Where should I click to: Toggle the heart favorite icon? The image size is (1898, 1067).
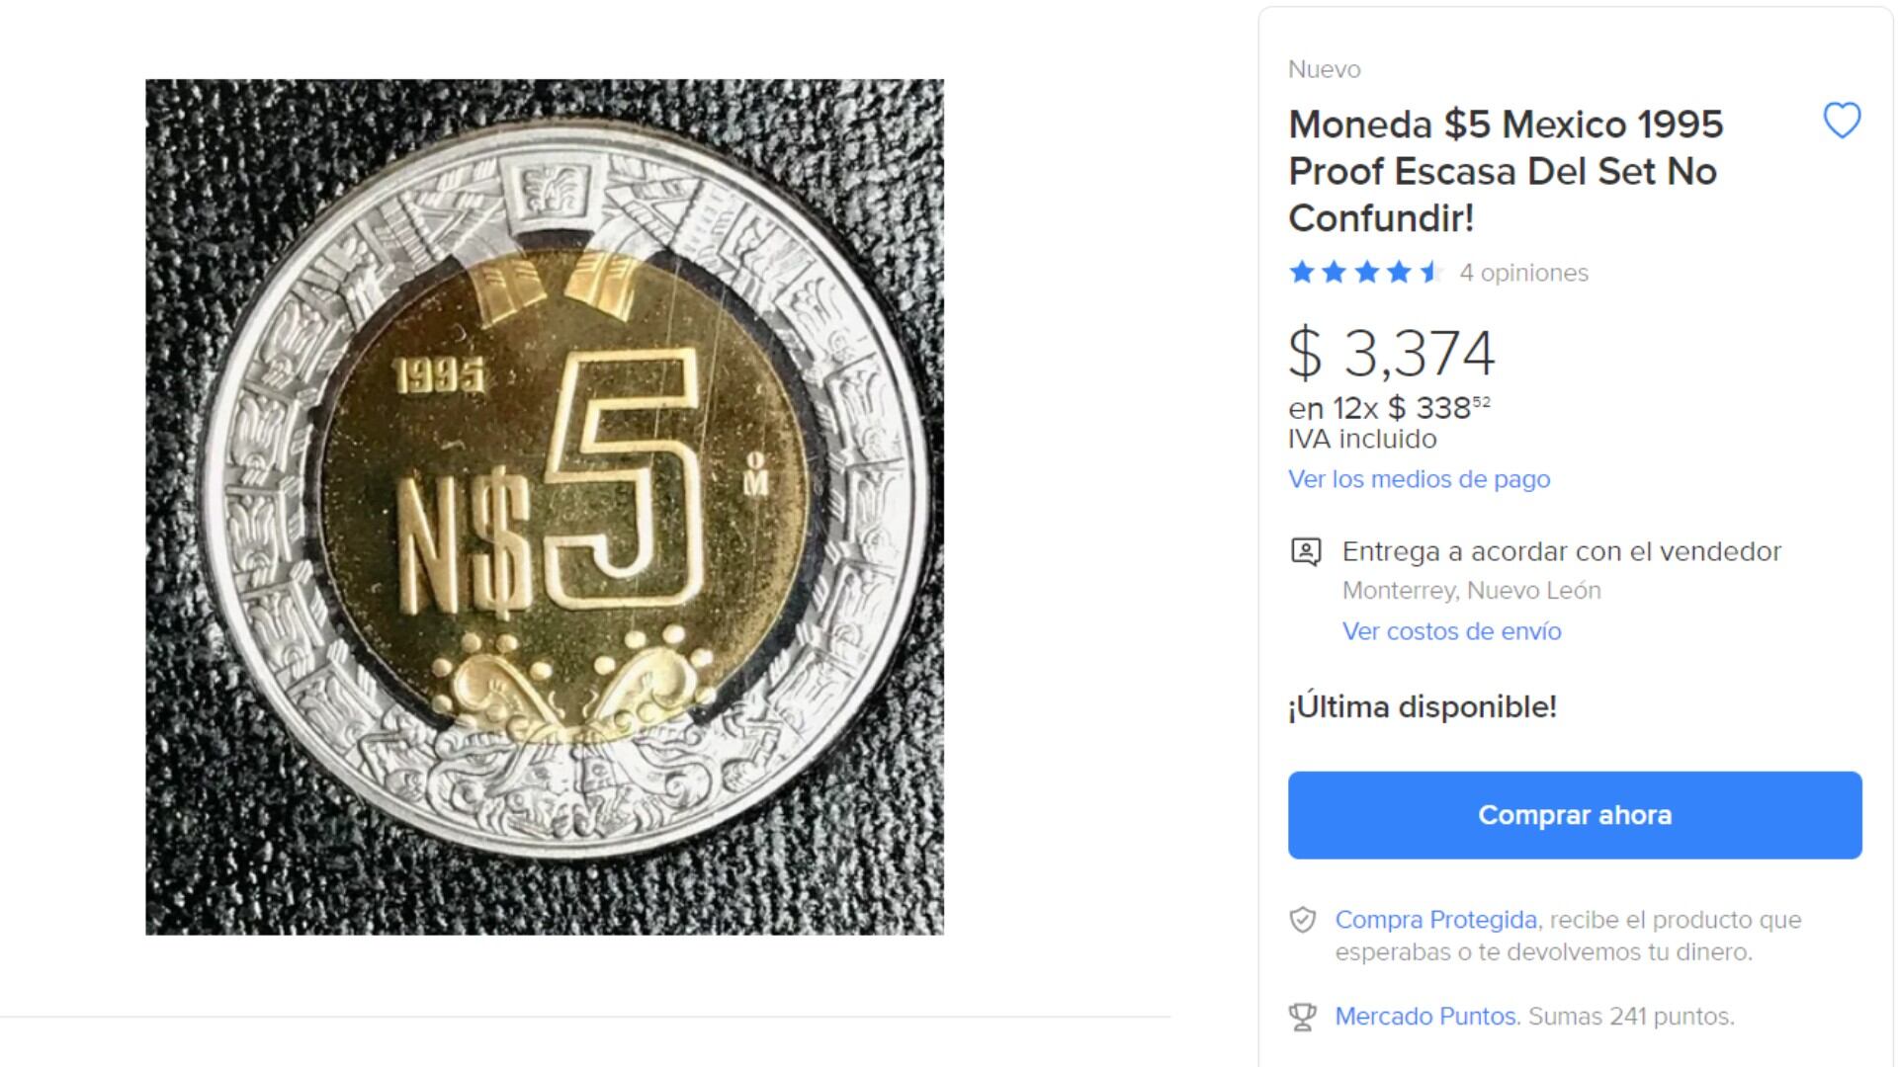1841,122
